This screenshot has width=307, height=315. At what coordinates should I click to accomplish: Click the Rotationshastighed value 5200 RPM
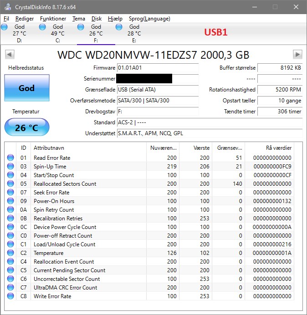(280, 90)
